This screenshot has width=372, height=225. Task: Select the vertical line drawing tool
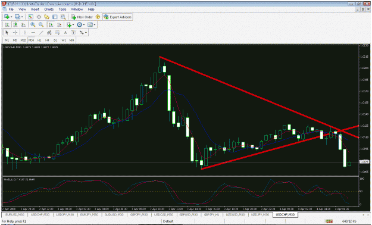tap(25, 32)
